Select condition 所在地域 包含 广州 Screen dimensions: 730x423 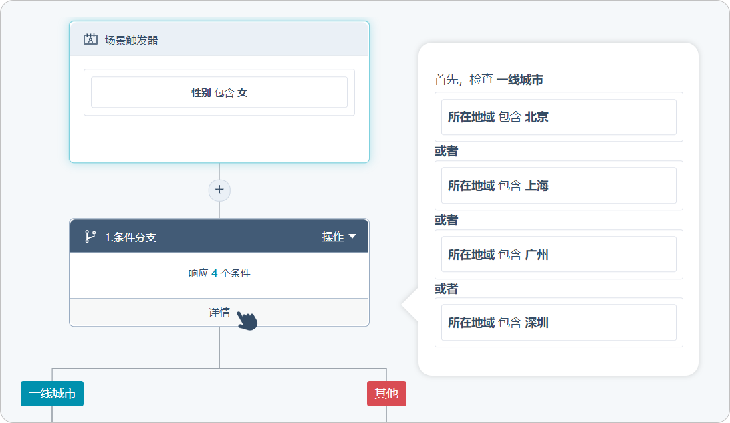click(x=559, y=254)
